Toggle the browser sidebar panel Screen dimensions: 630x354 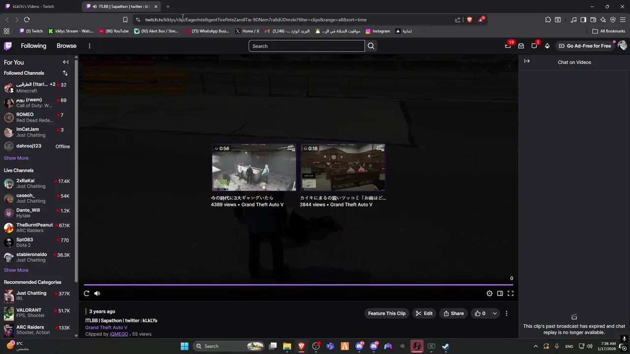[583, 20]
